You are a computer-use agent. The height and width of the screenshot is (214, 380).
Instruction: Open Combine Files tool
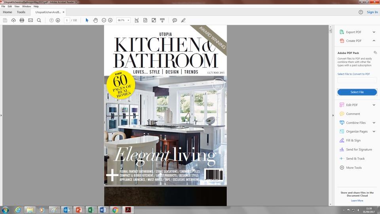click(357, 123)
